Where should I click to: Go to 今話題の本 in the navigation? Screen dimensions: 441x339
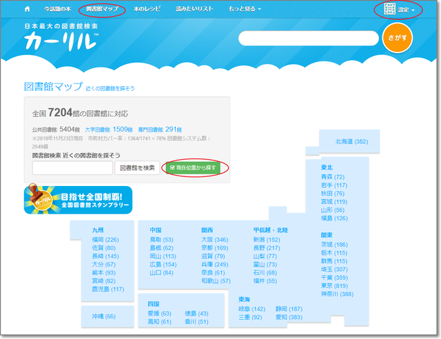point(57,10)
